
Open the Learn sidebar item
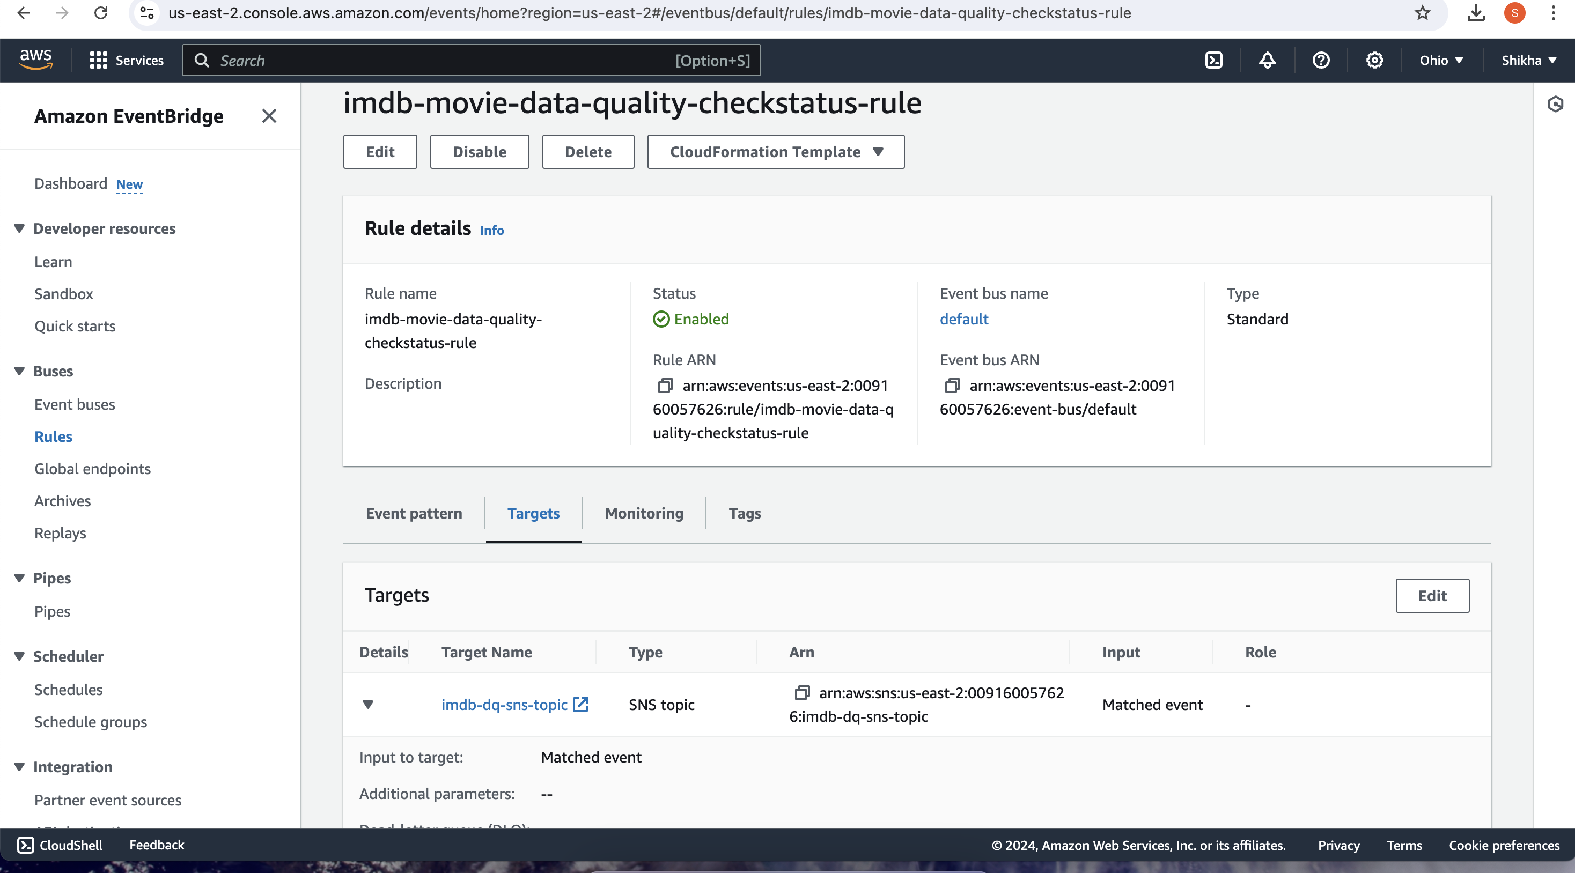point(53,262)
